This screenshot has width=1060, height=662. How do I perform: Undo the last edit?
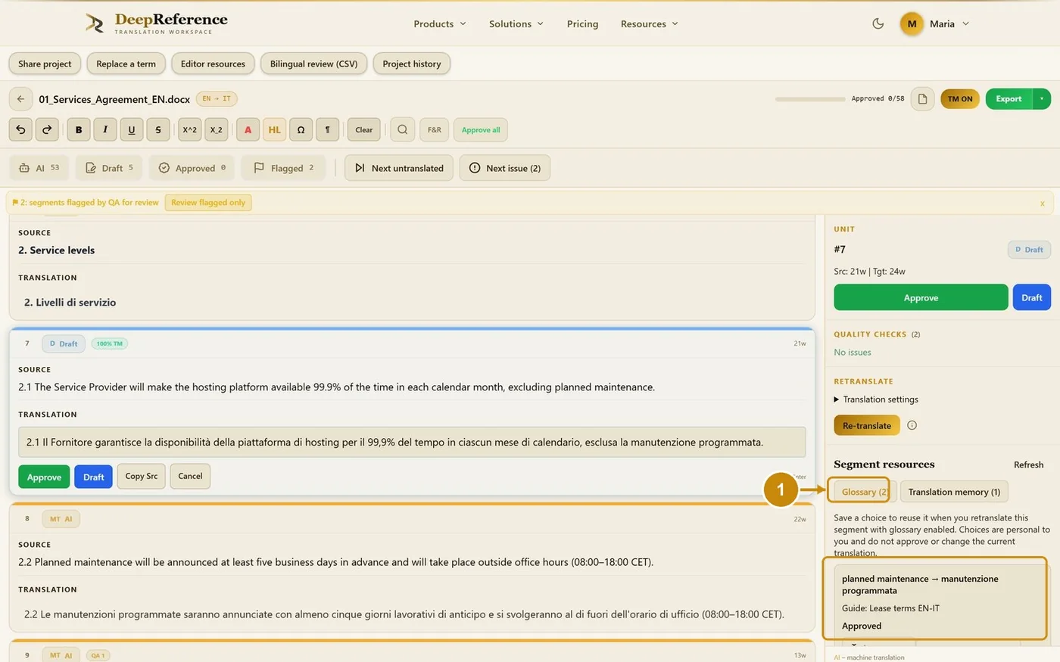point(20,129)
